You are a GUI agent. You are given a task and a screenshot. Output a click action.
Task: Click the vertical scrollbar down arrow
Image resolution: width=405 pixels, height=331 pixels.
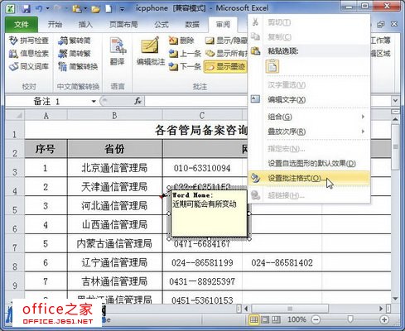[395, 299]
